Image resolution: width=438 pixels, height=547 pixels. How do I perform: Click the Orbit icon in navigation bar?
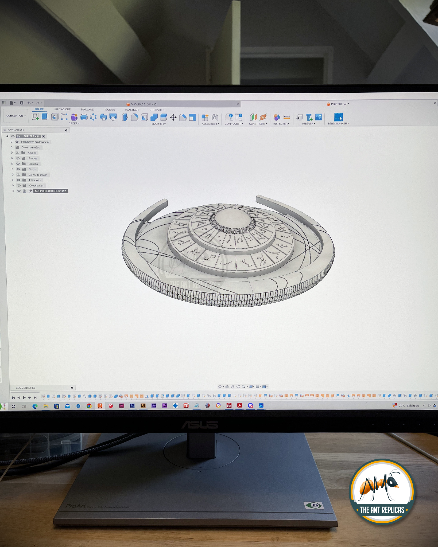[220, 387]
